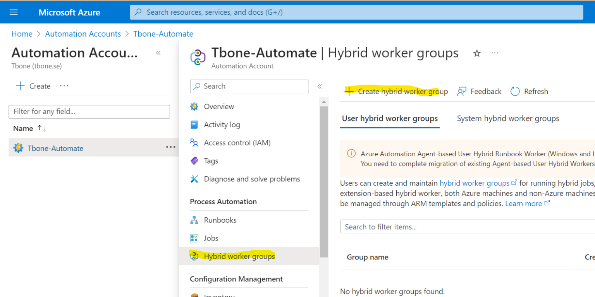Select the Activity log icon
The height and width of the screenshot is (297, 595).
pos(195,124)
